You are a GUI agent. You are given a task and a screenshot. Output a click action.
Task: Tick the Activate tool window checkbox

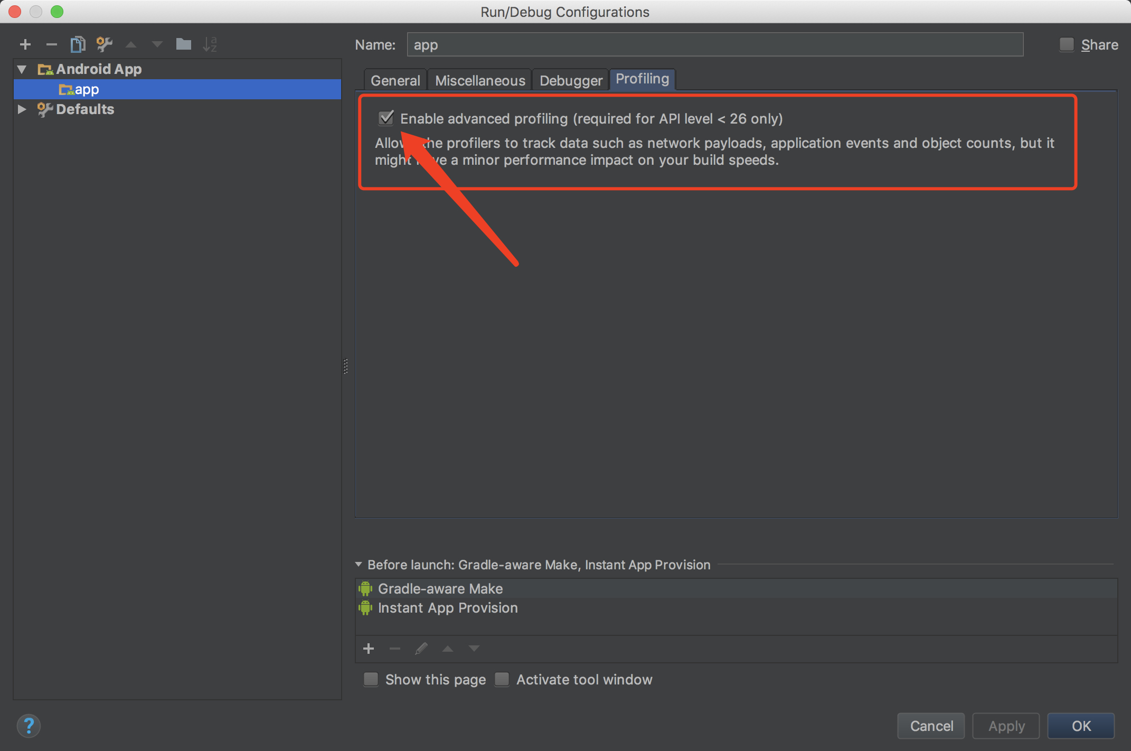(502, 679)
